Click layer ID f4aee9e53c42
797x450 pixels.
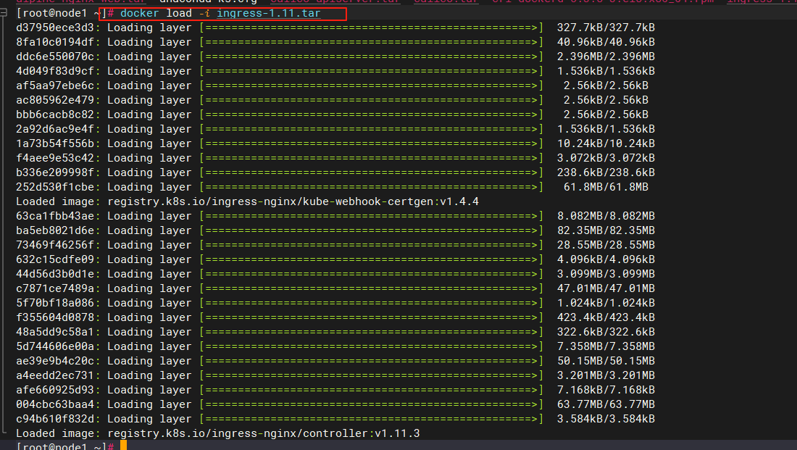click(55, 158)
